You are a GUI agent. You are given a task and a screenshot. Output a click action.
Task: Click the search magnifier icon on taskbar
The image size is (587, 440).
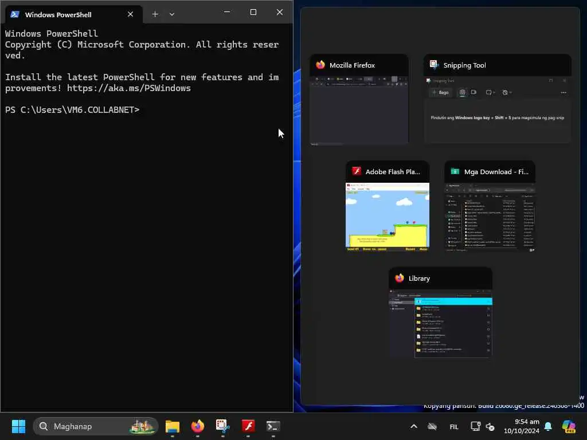[44, 426]
